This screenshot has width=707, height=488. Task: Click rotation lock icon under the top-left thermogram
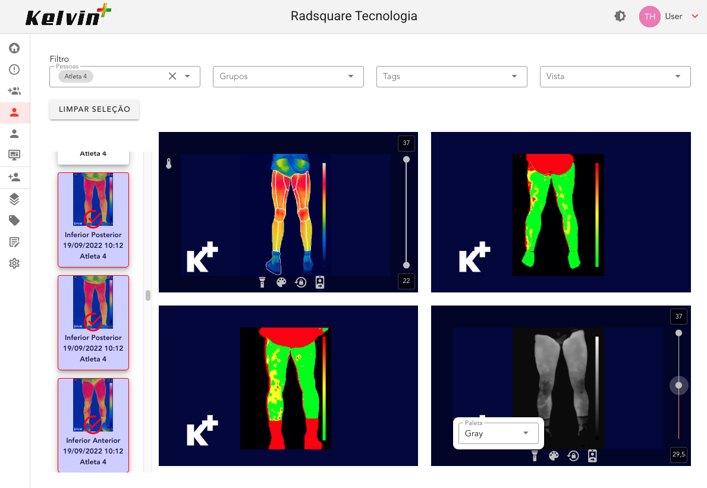coord(301,282)
